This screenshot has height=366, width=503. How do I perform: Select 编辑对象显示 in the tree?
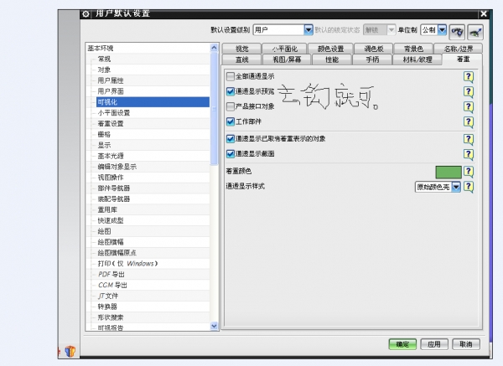pos(117,167)
